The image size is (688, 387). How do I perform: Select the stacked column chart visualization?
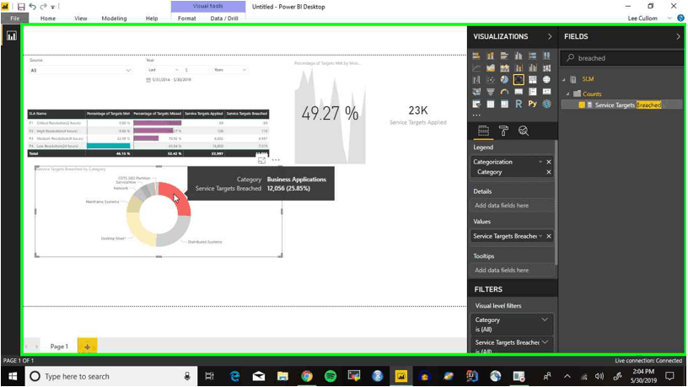(x=491, y=56)
